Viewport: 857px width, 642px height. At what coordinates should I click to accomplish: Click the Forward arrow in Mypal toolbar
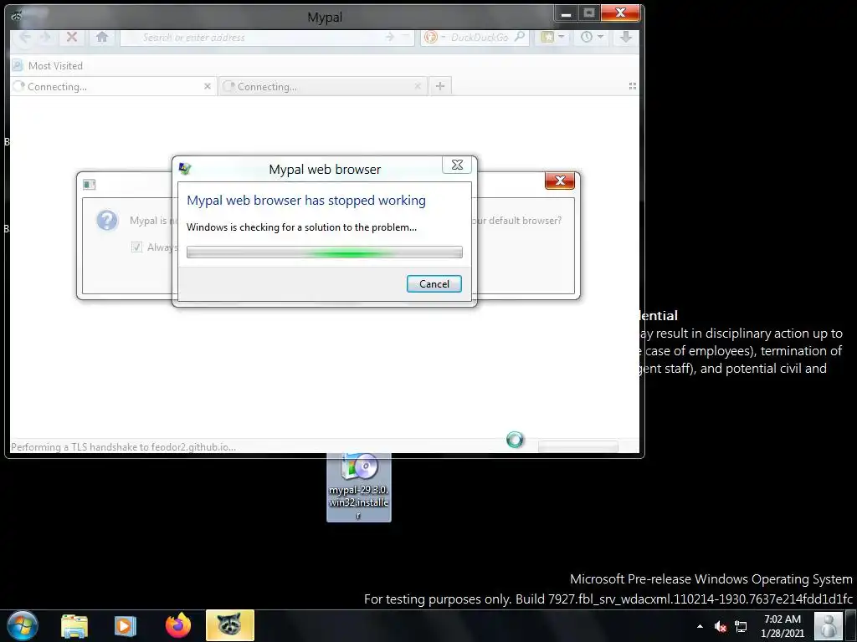[46, 37]
